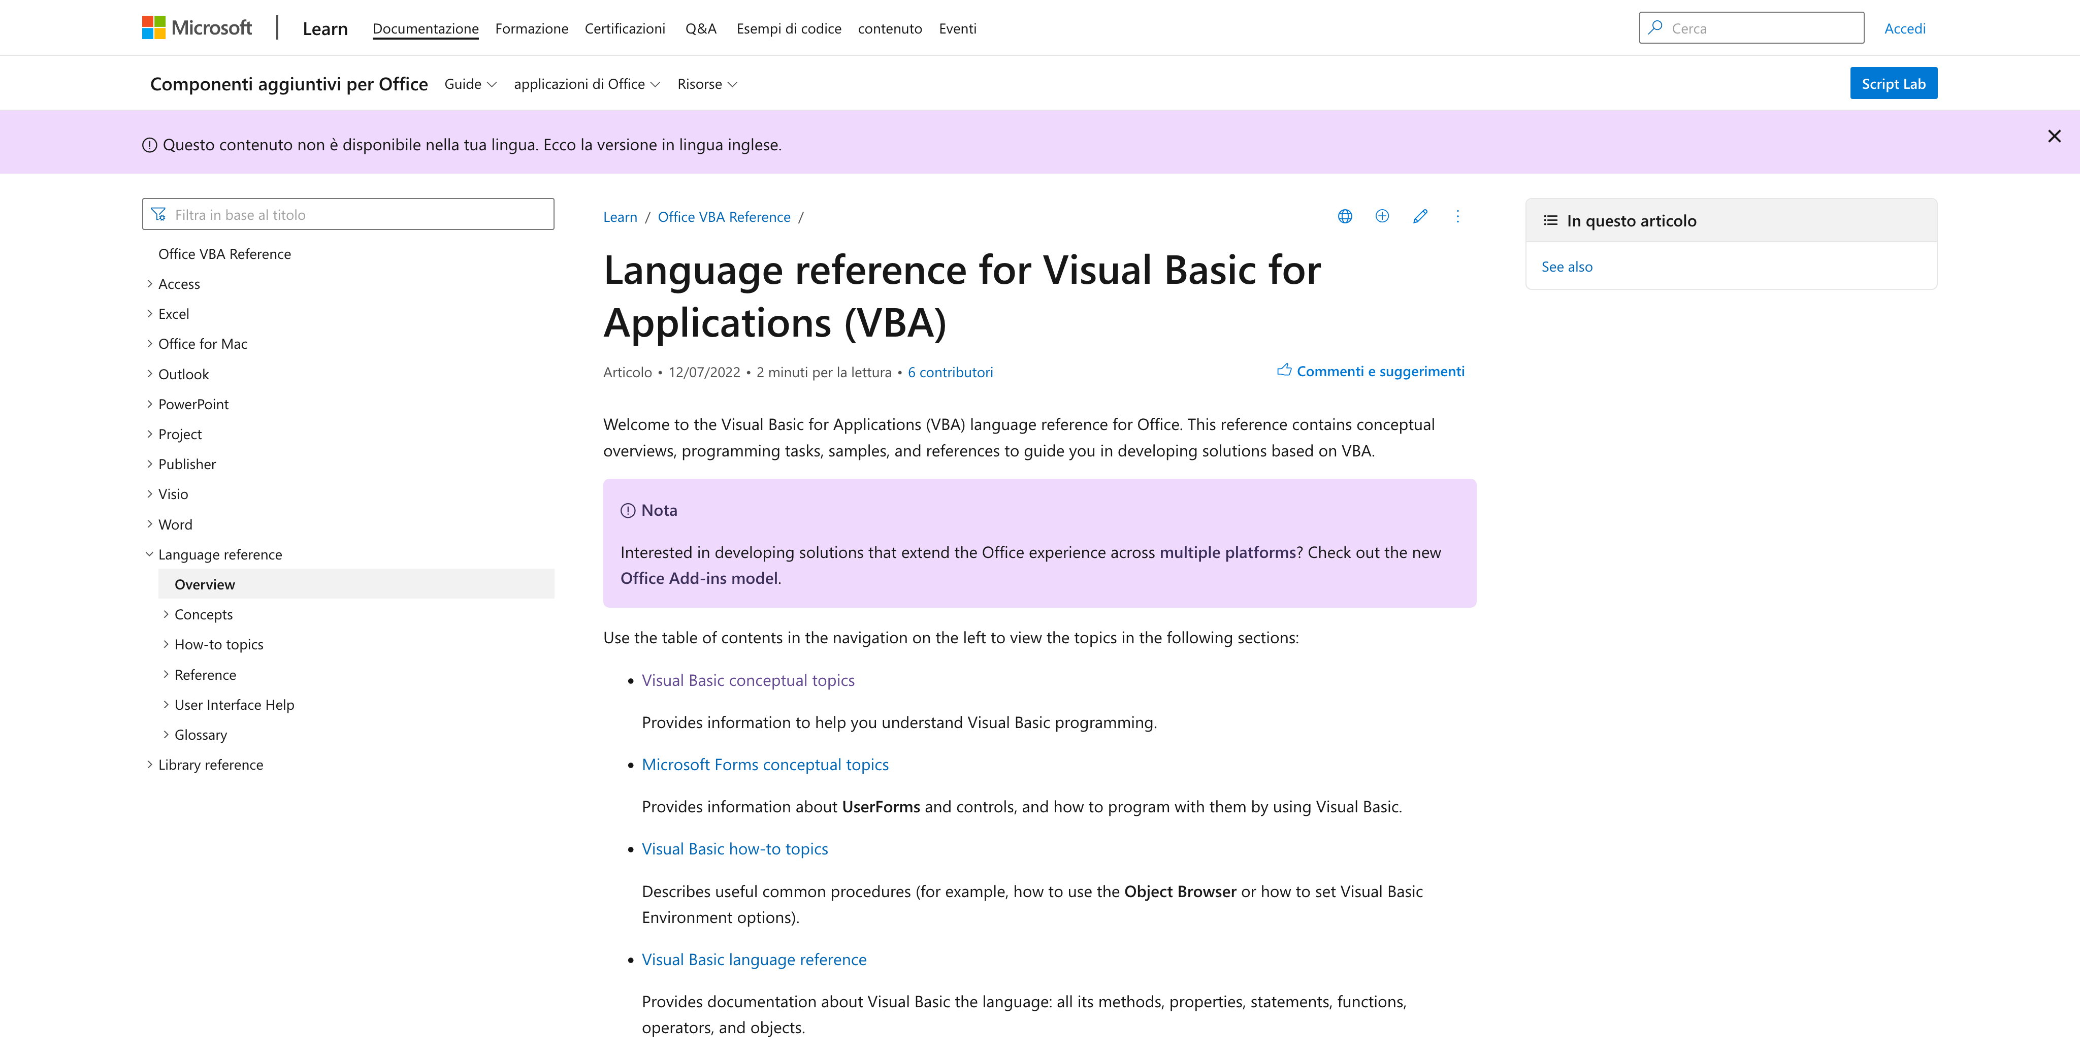The image size is (2080, 1055).
Task: Click Commenti e suggerimenti
Action: click(x=1370, y=371)
